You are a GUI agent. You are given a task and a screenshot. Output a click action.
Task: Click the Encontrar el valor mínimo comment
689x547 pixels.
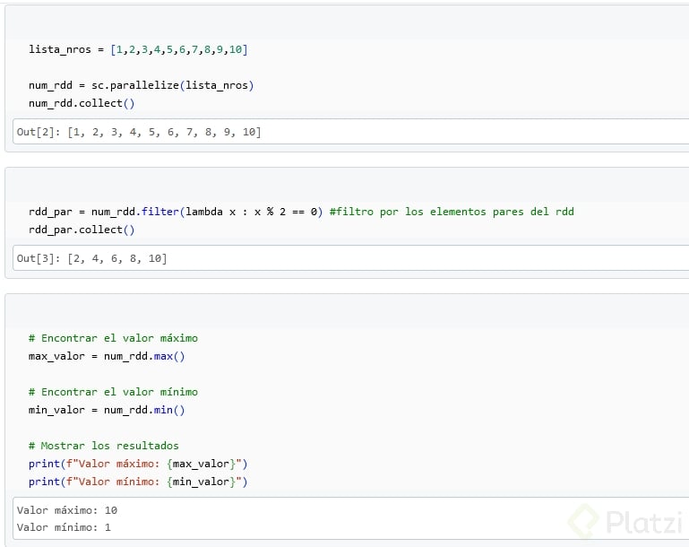113,392
